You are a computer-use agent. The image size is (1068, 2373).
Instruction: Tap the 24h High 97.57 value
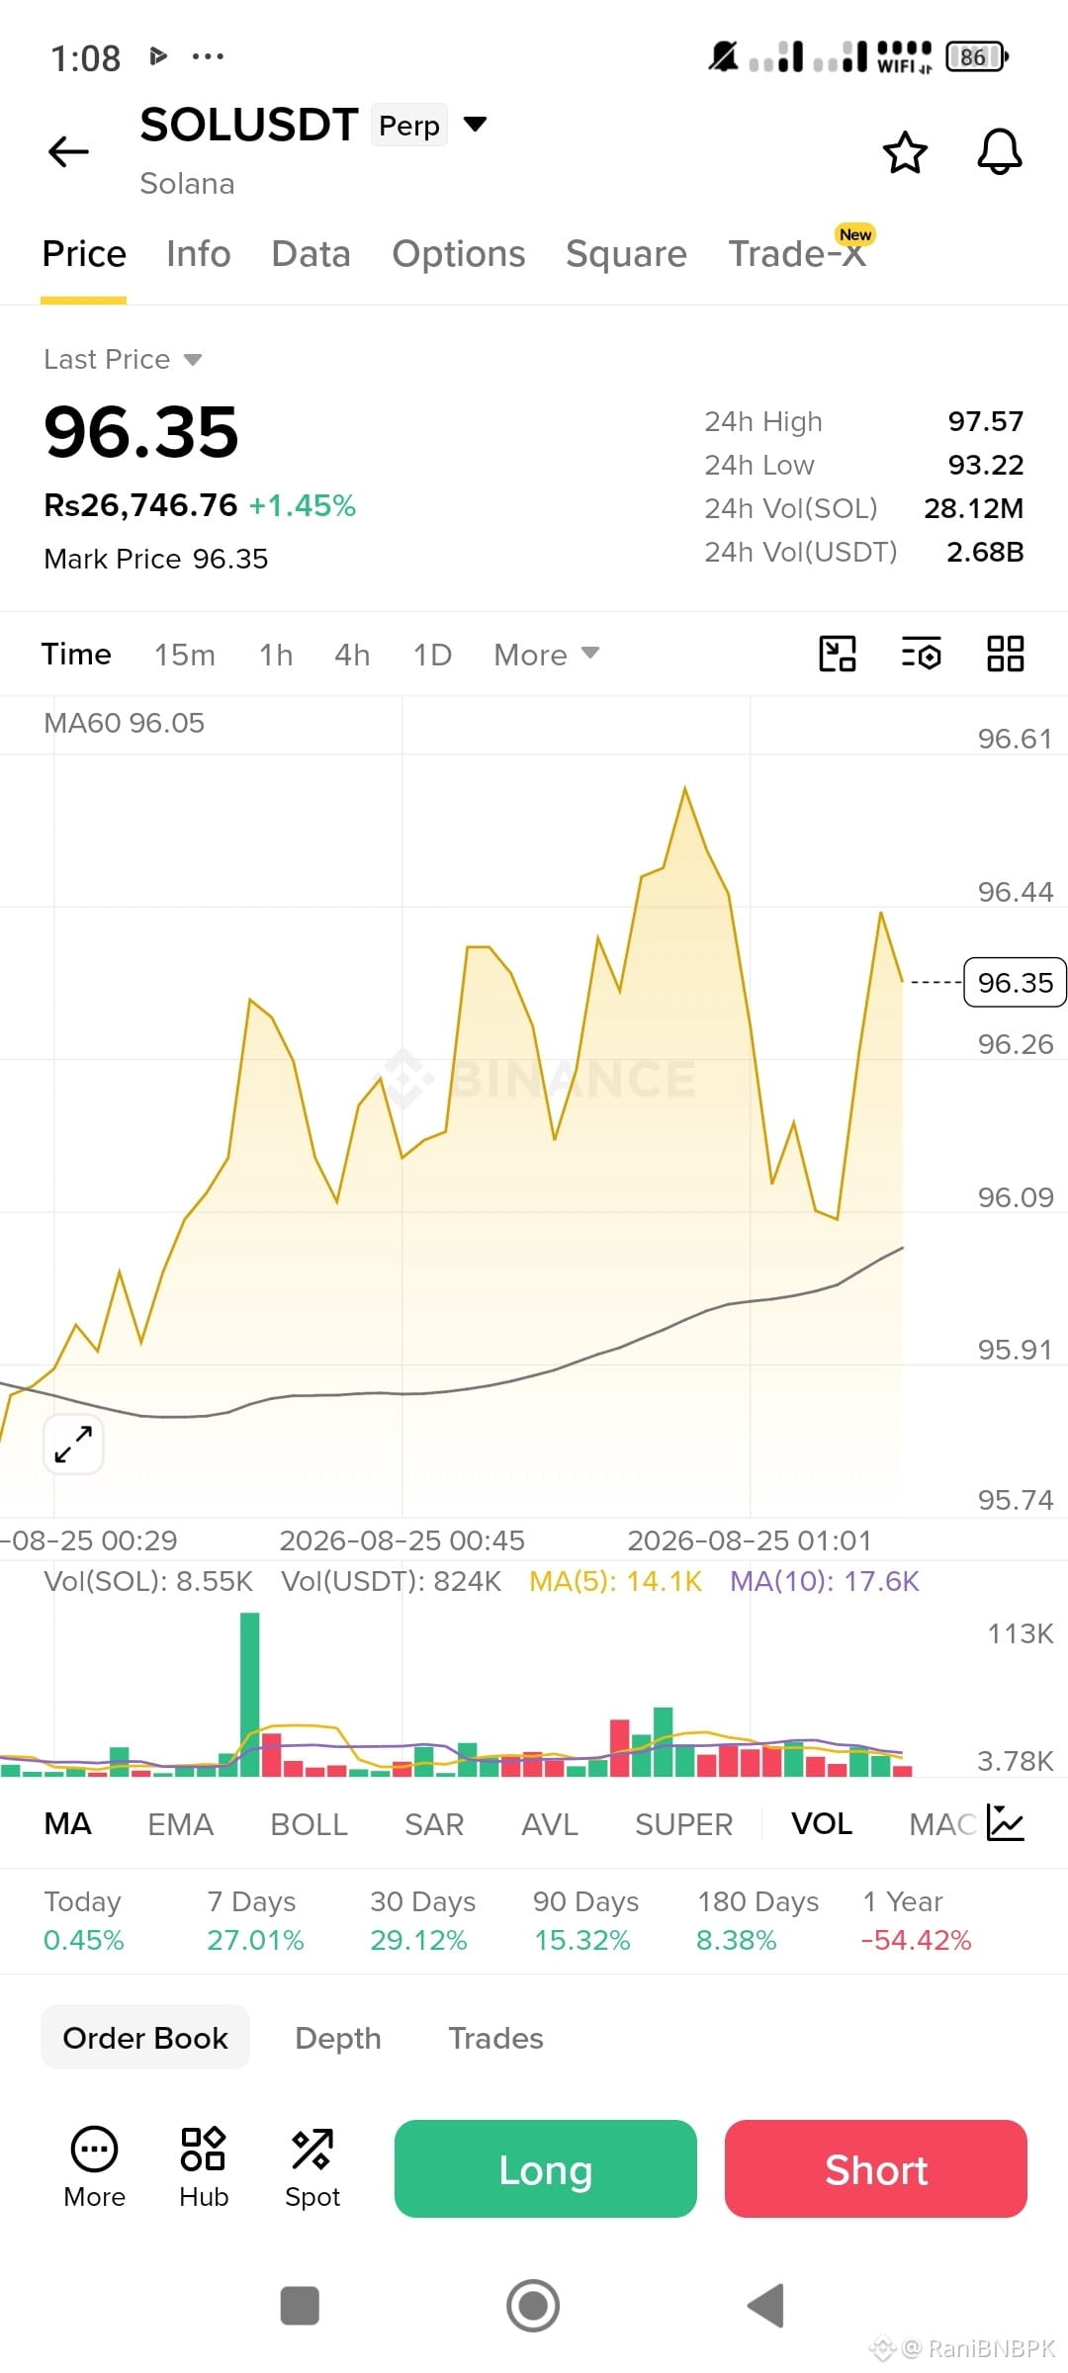986,421
